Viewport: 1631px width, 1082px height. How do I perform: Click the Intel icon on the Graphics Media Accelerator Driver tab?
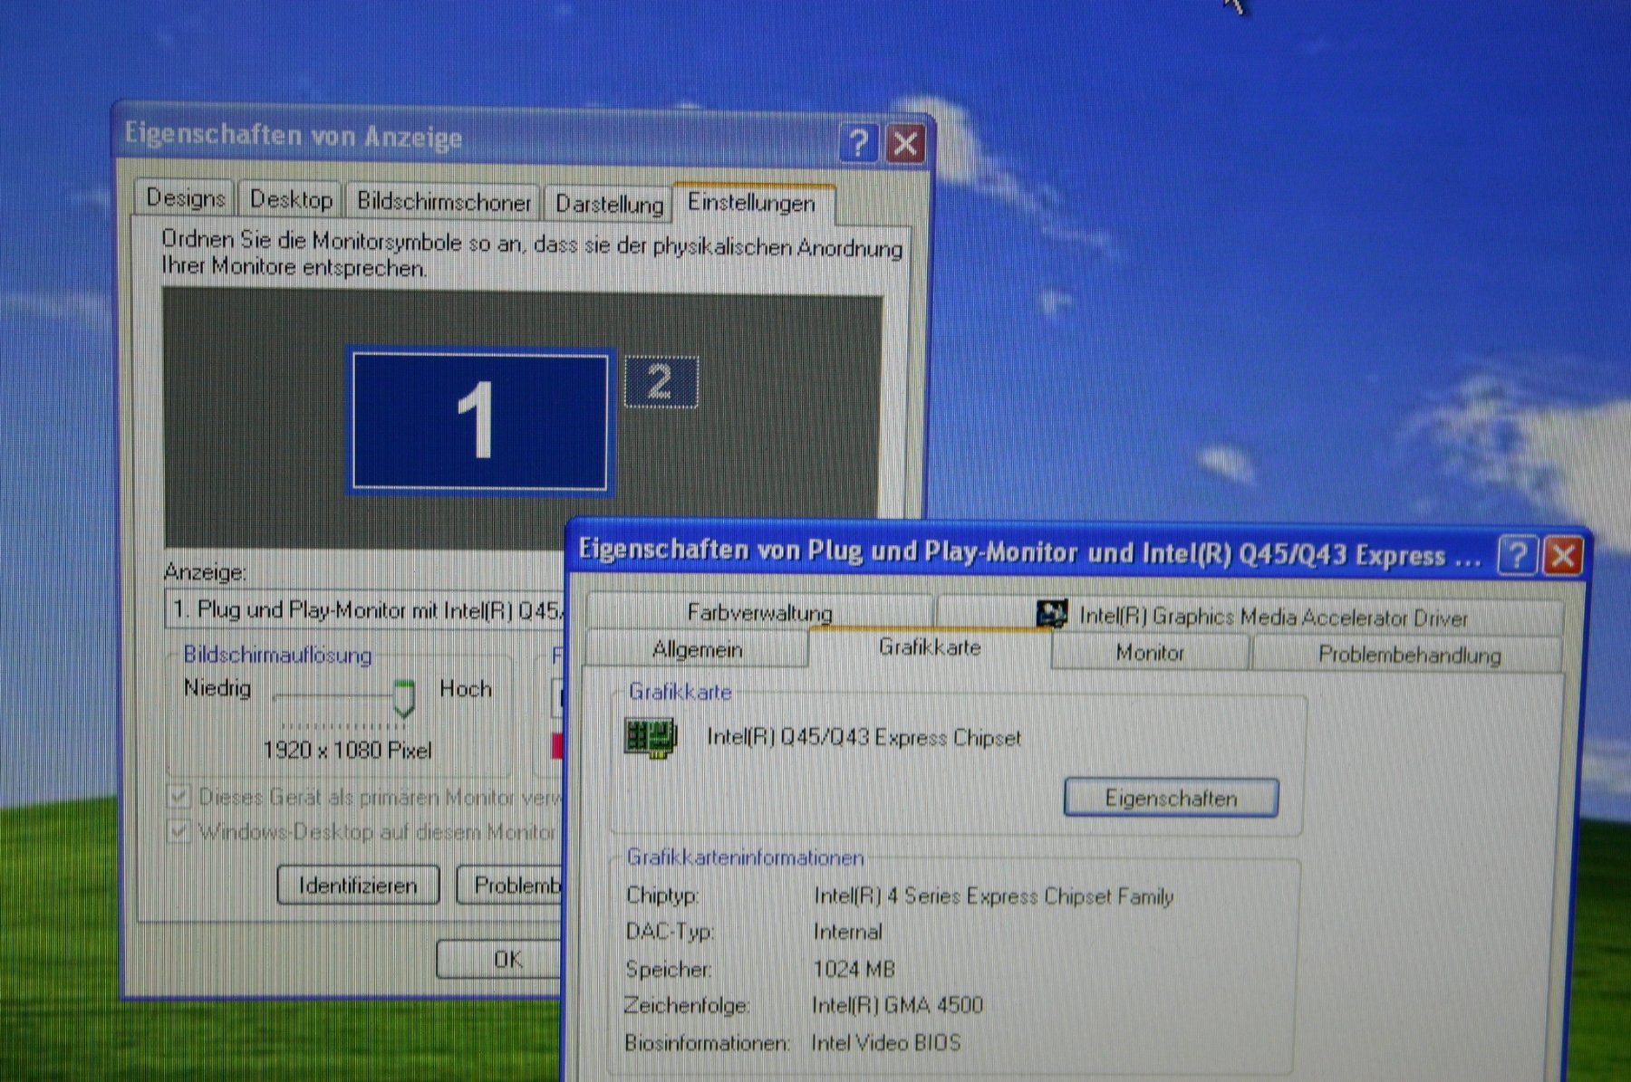pos(1051,615)
